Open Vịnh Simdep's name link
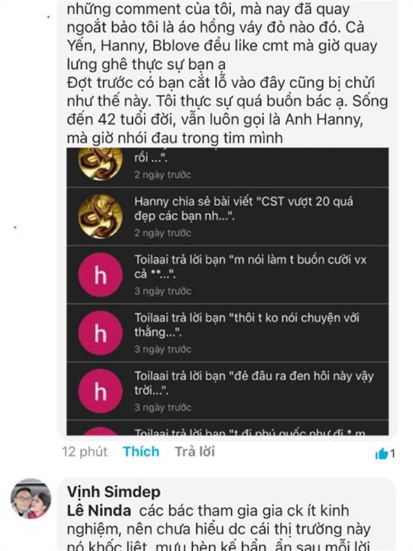This screenshot has width=413, height=551. click(114, 492)
